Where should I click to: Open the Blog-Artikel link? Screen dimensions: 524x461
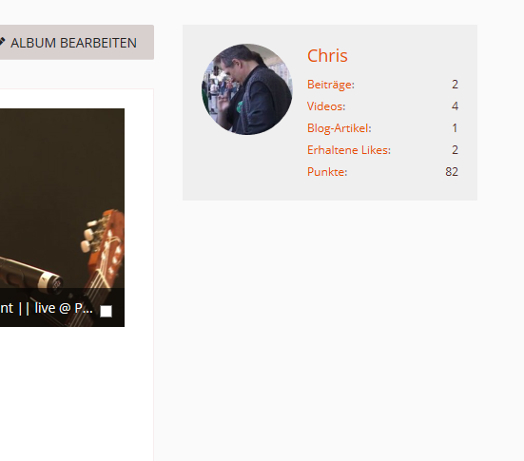click(x=340, y=128)
